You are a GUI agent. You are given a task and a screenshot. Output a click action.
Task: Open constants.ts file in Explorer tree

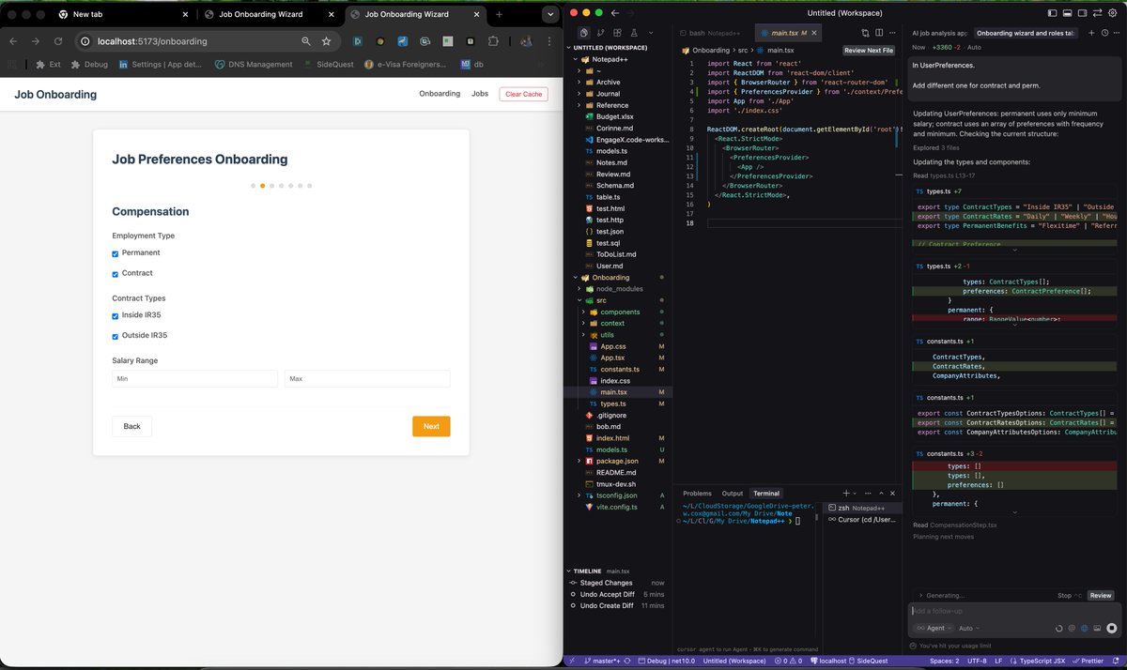620,369
